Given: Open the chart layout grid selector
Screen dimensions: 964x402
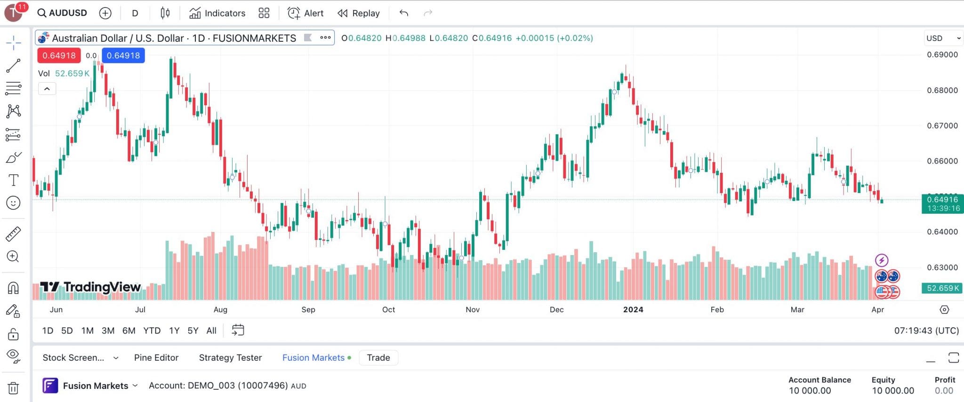Looking at the screenshot, I should pyautogui.click(x=264, y=13).
